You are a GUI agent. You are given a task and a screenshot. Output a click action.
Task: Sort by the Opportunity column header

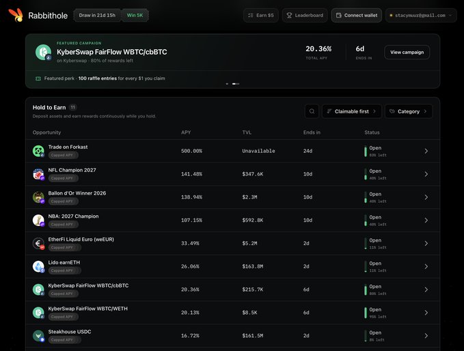click(x=46, y=132)
